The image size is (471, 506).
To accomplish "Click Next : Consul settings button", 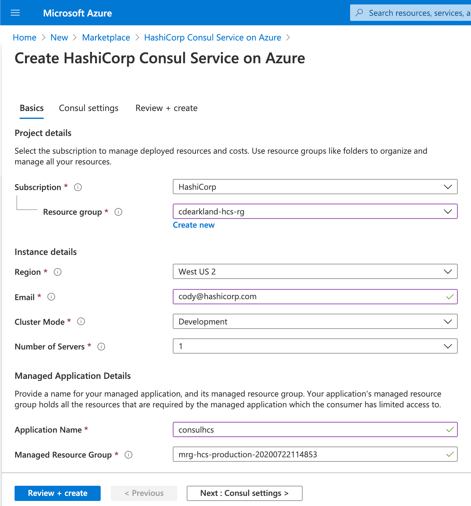I will [x=244, y=493].
